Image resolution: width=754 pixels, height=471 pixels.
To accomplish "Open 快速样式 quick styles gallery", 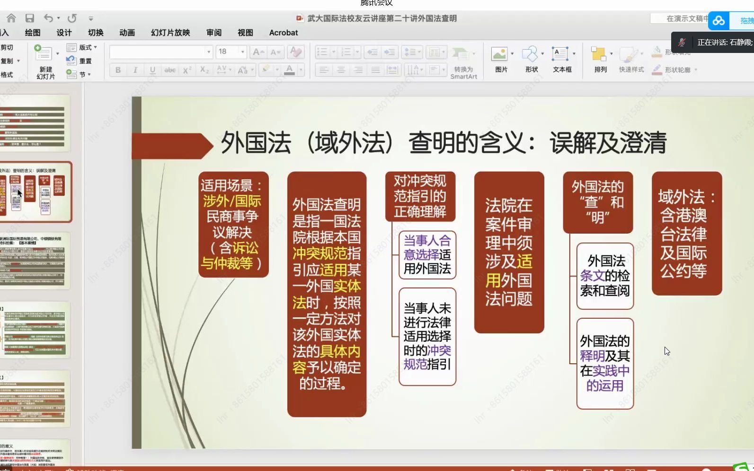I will [x=631, y=59].
